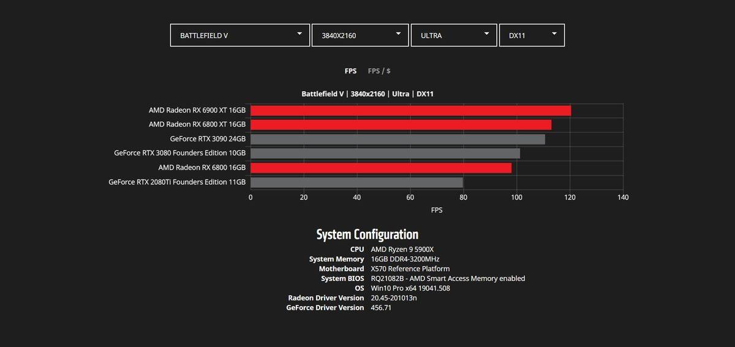Click the 'System BIOS' label
This screenshot has width=735, height=347.
[342, 278]
